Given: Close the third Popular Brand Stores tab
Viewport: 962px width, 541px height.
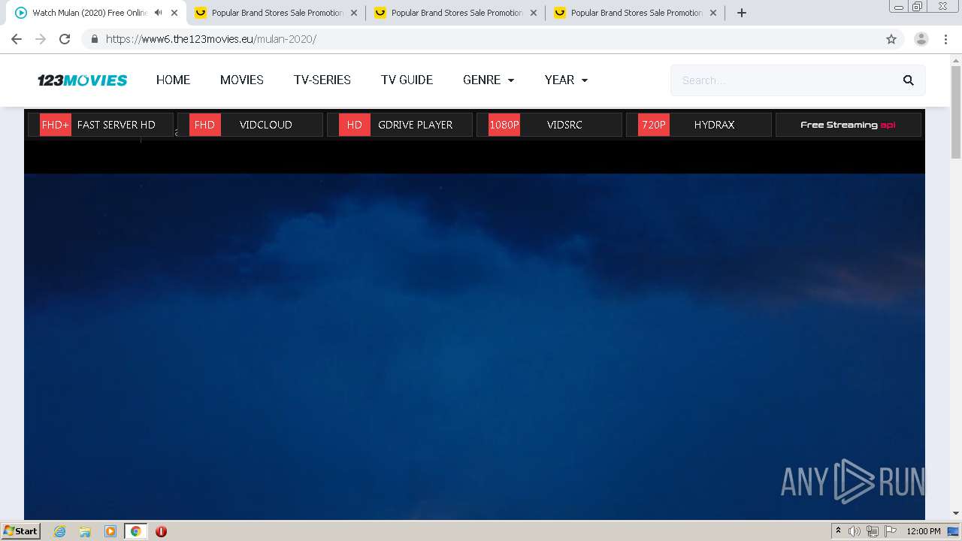Looking at the screenshot, I should (713, 13).
